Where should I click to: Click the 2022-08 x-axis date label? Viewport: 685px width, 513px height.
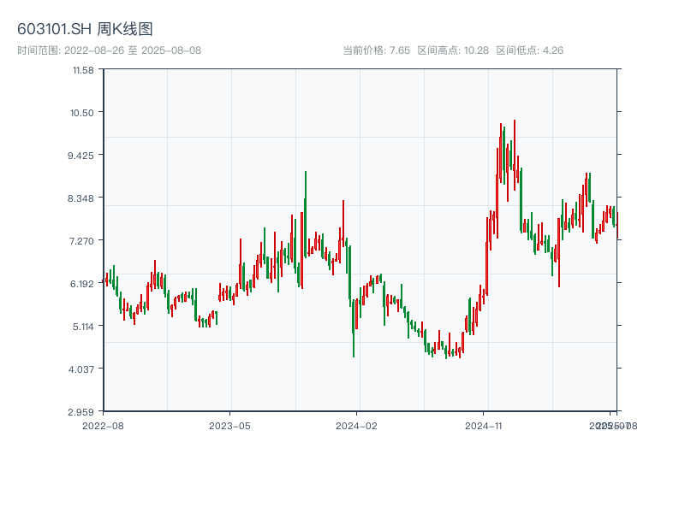pyautogui.click(x=103, y=425)
